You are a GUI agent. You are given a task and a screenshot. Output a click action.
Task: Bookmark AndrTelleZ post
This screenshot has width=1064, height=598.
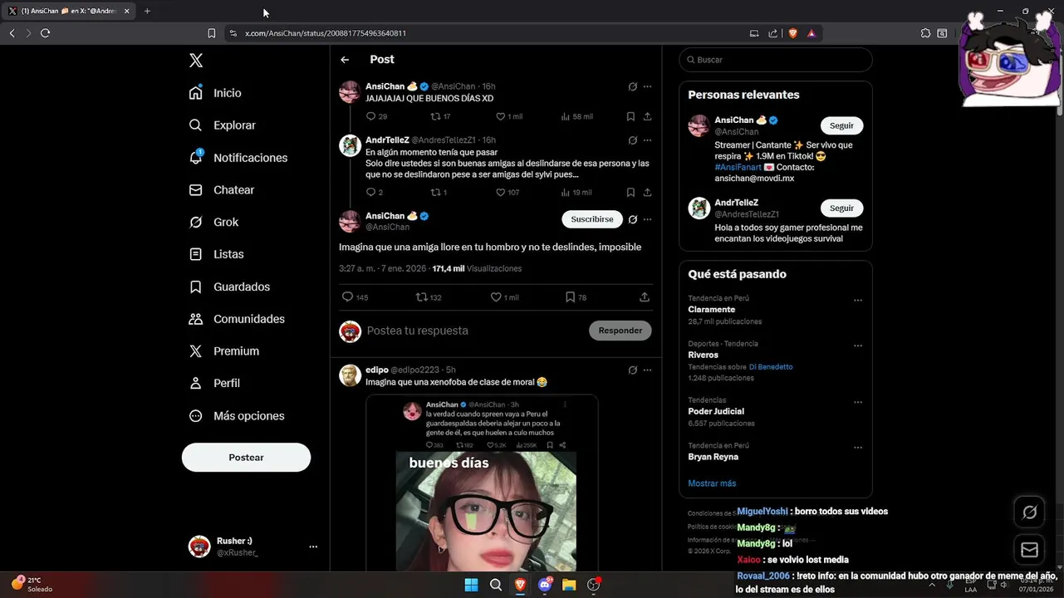(630, 192)
